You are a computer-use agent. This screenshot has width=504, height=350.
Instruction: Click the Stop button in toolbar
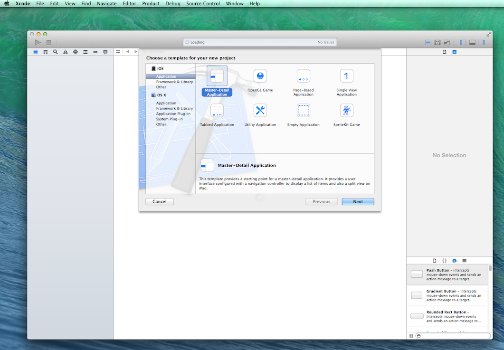point(49,42)
